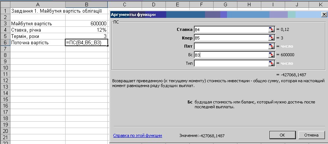Focus the Кпер input field
The width and height of the screenshot is (328, 144).
(x=231, y=38)
